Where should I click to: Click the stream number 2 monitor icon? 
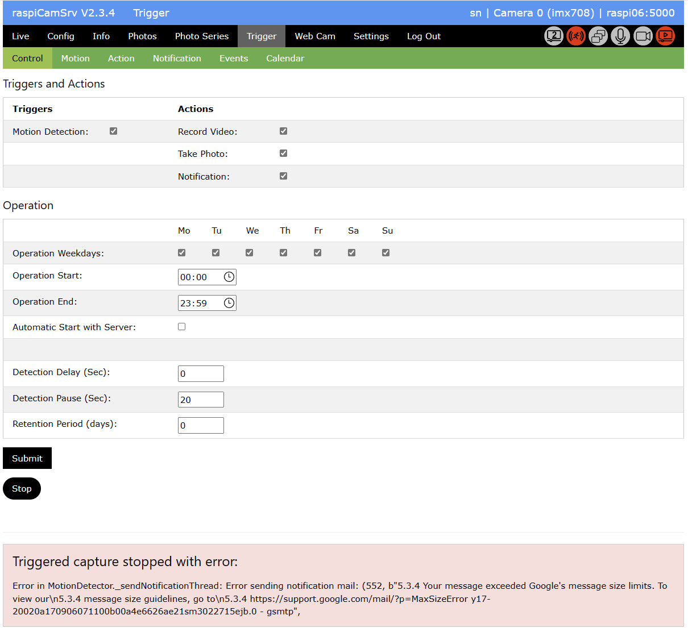(553, 36)
